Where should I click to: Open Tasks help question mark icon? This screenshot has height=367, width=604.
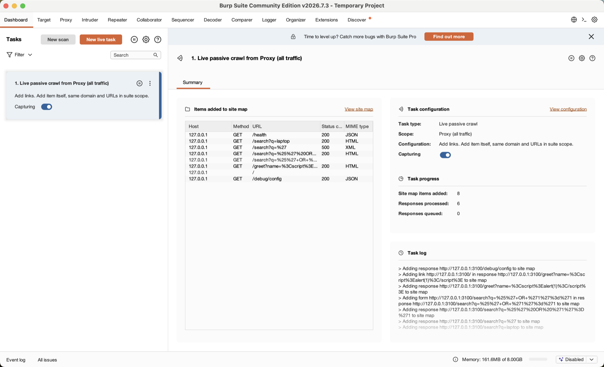158,39
